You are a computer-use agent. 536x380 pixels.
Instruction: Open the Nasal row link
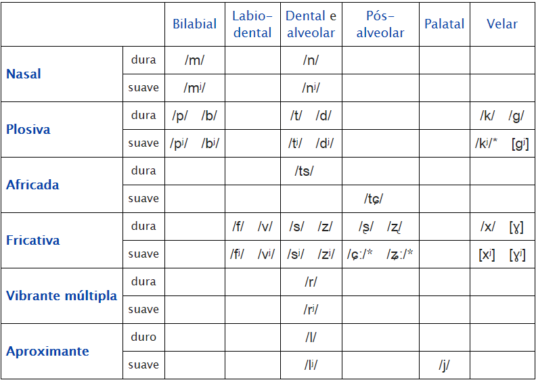click(24, 74)
